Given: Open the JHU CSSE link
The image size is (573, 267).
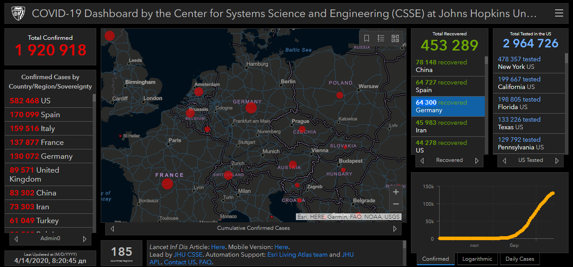Looking at the screenshot, I should click(188, 254).
